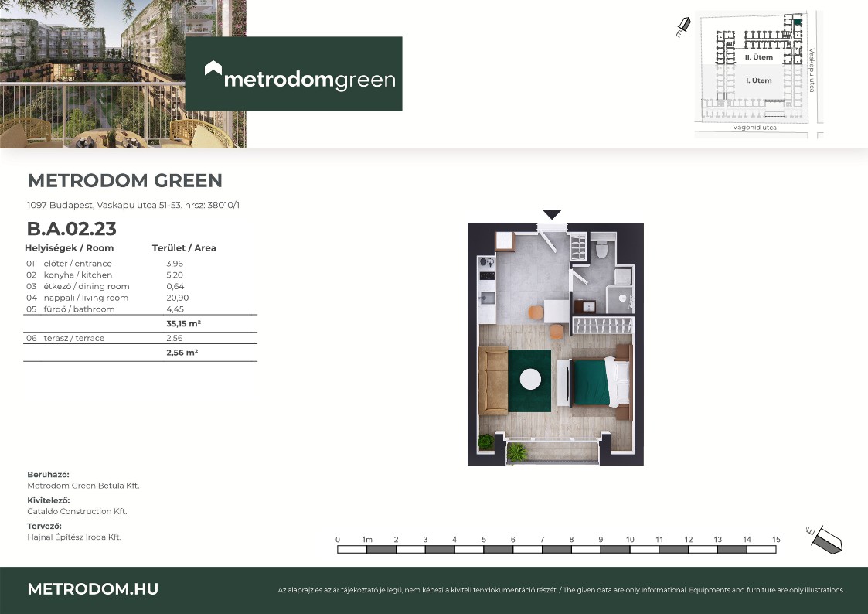Viewport: 868px width, 614px height.
Task: Click the shower cabin in the bathroom
Action: tap(620, 299)
